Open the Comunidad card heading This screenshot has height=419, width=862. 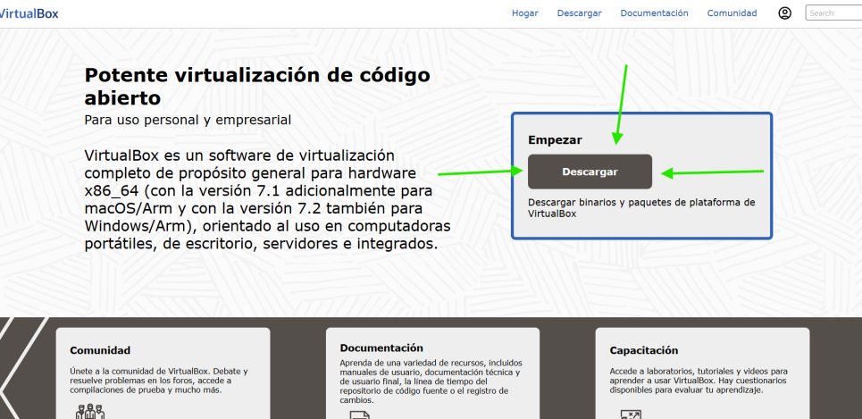pyautogui.click(x=100, y=351)
